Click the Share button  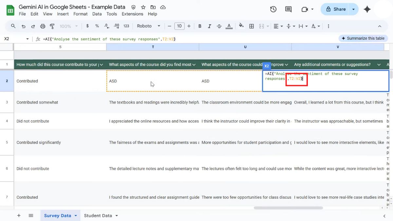pos(335,9)
